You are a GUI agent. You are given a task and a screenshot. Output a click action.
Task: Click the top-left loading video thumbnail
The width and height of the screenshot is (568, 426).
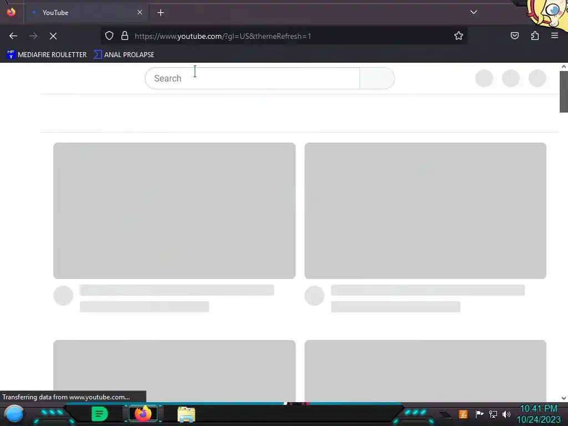(x=174, y=210)
